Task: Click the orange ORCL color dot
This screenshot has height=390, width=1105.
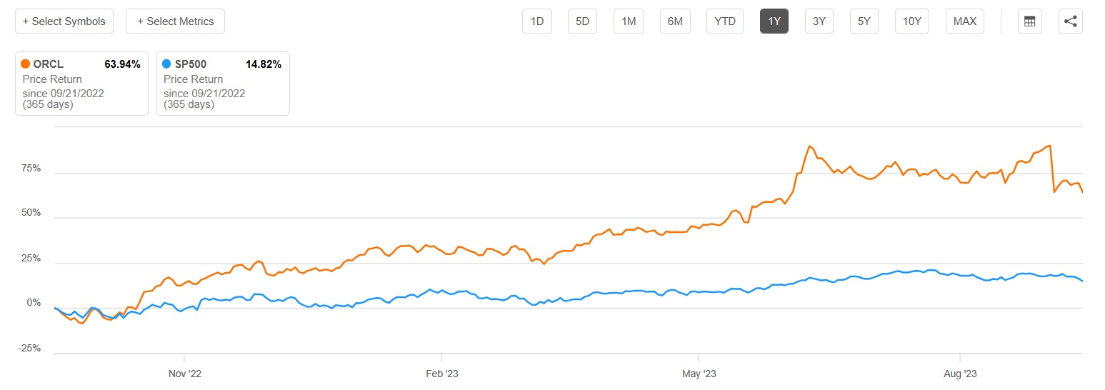Action: [26, 64]
